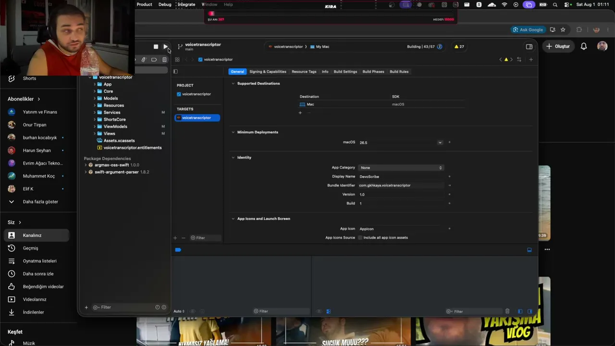Image resolution: width=615 pixels, height=346 pixels.
Task: Toggle recent files filter in navigator footer
Action: [157, 308]
